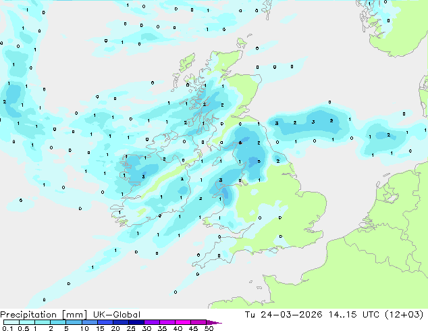Image resolution: width=428 pixels, height=331 pixels.
Task: Select the 30–35 mm purple legend swatch
Action: (x=151, y=322)
